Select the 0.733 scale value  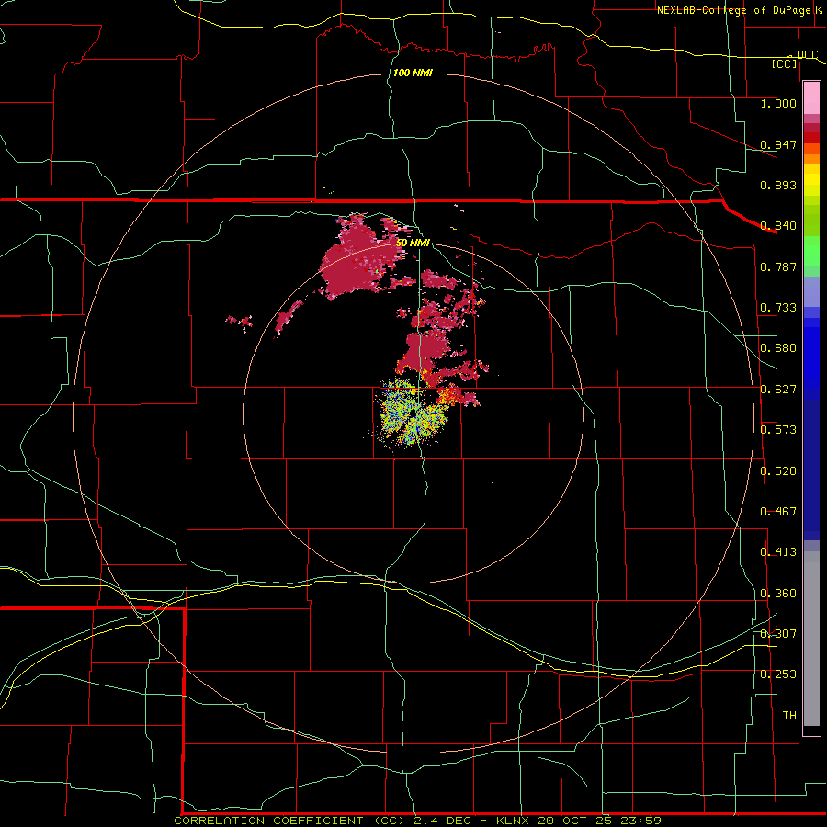click(x=778, y=308)
